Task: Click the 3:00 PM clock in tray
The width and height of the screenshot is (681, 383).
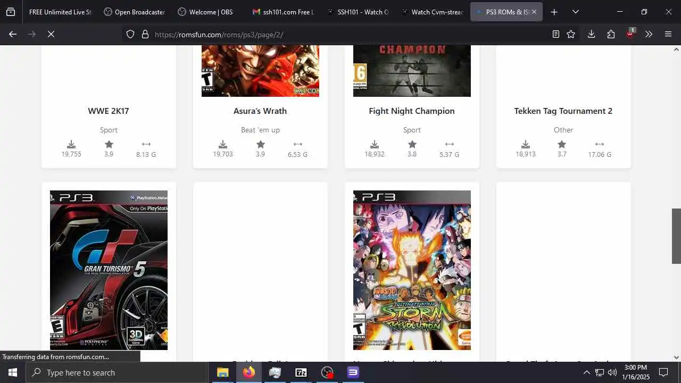Action: coord(636,372)
